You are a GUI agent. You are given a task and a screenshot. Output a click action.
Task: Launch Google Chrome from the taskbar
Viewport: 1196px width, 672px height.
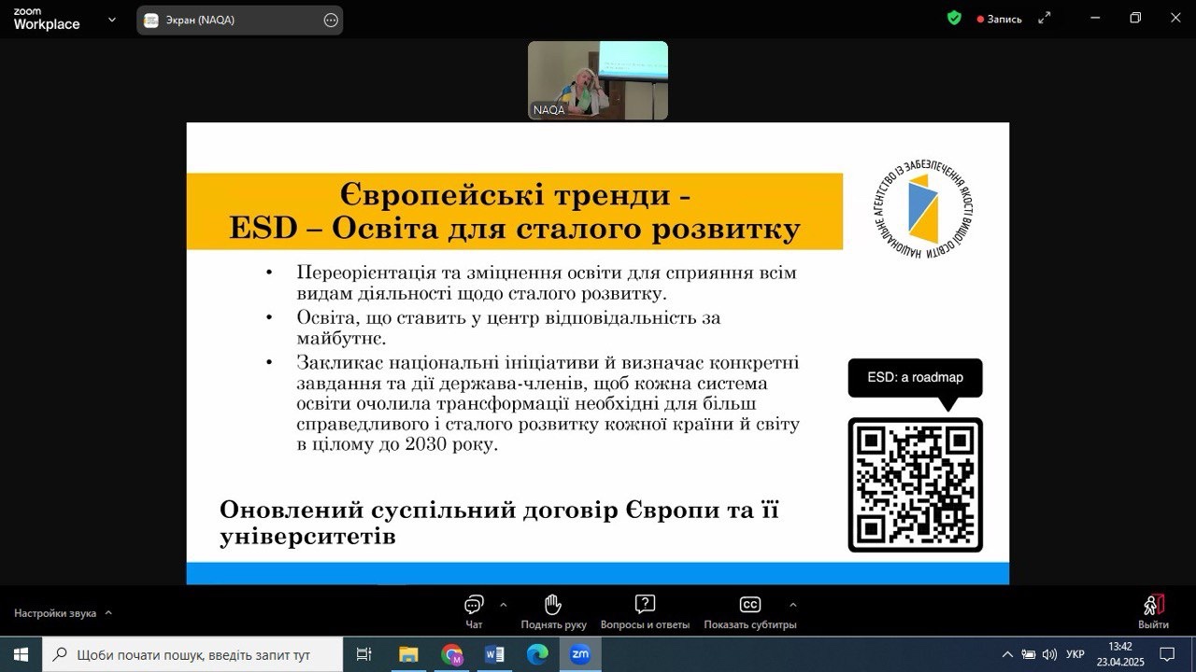pos(452,654)
